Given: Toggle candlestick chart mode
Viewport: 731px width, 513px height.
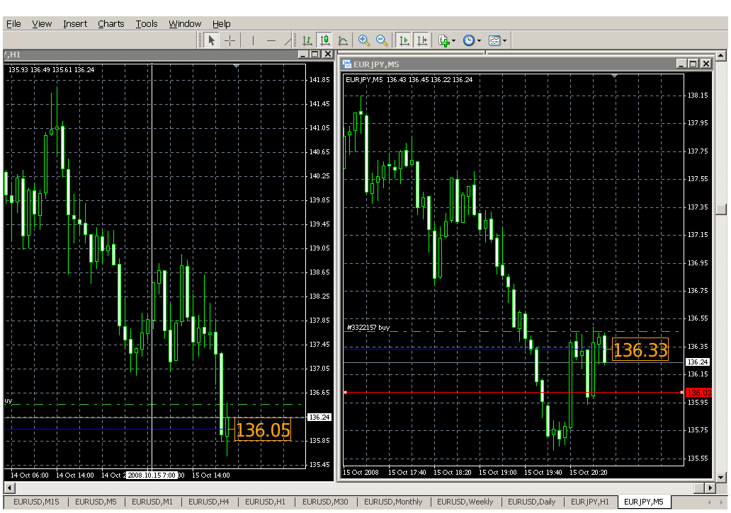Looking at the screenshot, I should 325,41.
